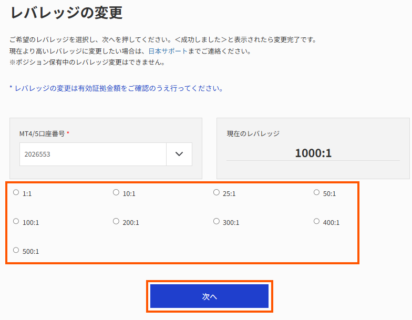Choose the 200:1 leverage option
Viewport: 412px width, 320px height.
[x=116, y=221]
